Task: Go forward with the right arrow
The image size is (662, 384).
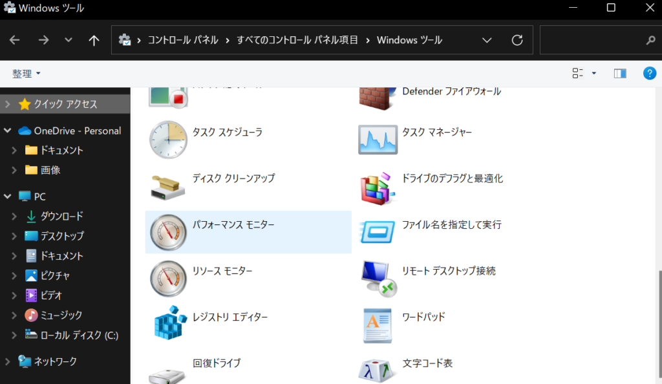Action: pos(43,40)
